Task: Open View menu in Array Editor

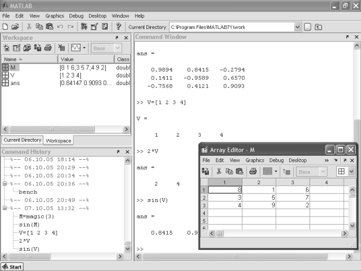Action: click(235, 160)
